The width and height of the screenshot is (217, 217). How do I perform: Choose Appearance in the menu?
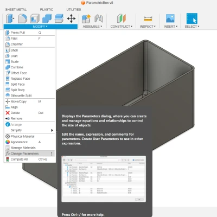point(30,142)
